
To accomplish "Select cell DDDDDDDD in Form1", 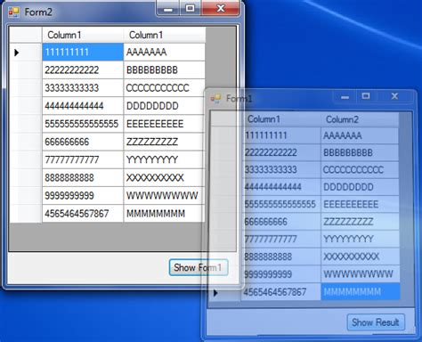I will [x=360, y=187].
